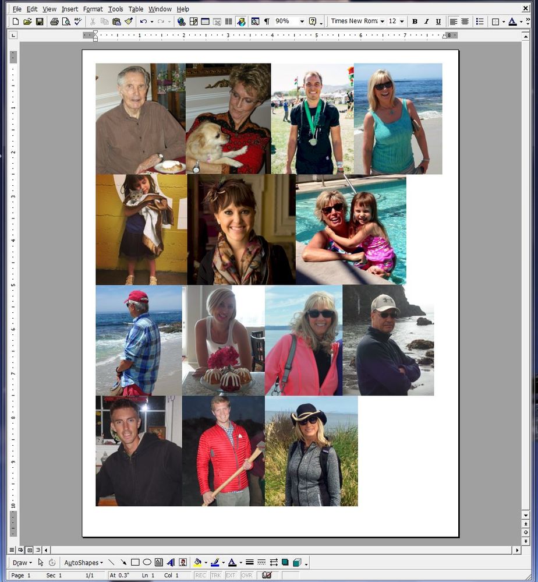Click the Draw menu button

click(22, 563)
